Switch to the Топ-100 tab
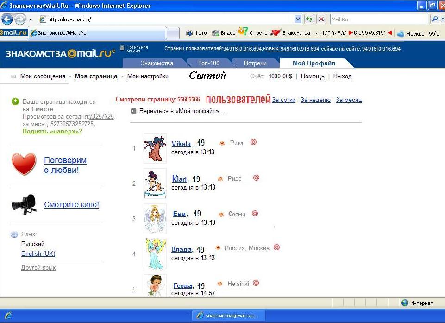Screen dimensions: 445x323 pyautogui.click(x=208, y=63)
